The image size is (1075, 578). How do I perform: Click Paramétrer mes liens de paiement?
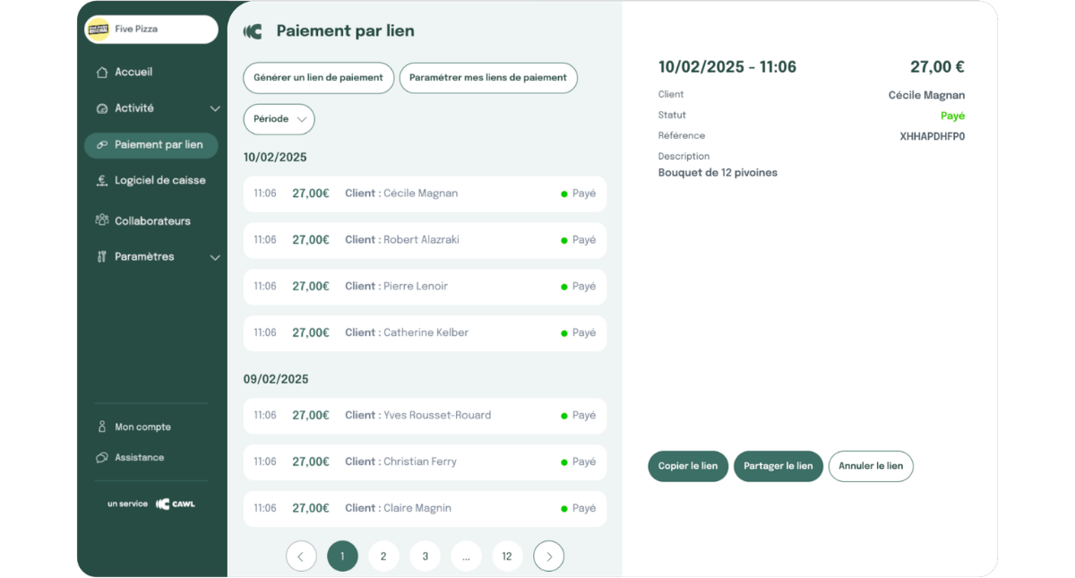click(x=488, y=78)
